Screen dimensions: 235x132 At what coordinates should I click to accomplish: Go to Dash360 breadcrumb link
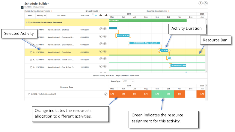point(28,7)
